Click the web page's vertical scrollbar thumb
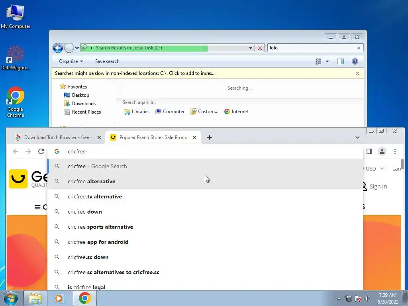The image size is (408, 306). (x=402, y=164)
